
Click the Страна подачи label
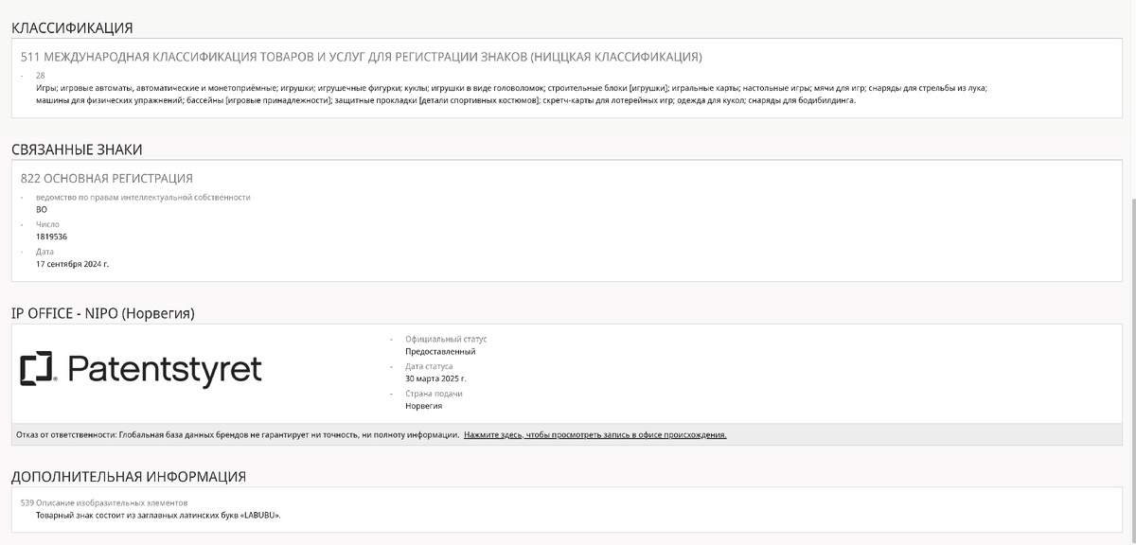(434, 394)
